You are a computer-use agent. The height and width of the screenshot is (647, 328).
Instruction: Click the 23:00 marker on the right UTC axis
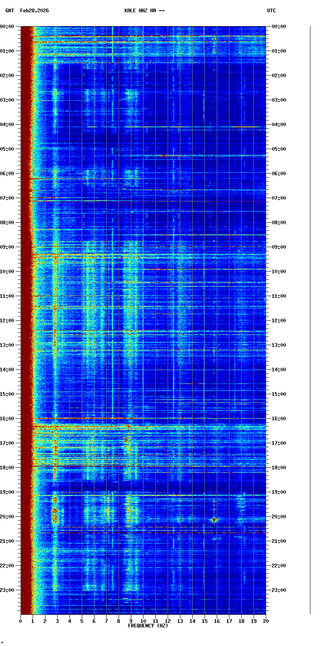[x=279, y=590]
